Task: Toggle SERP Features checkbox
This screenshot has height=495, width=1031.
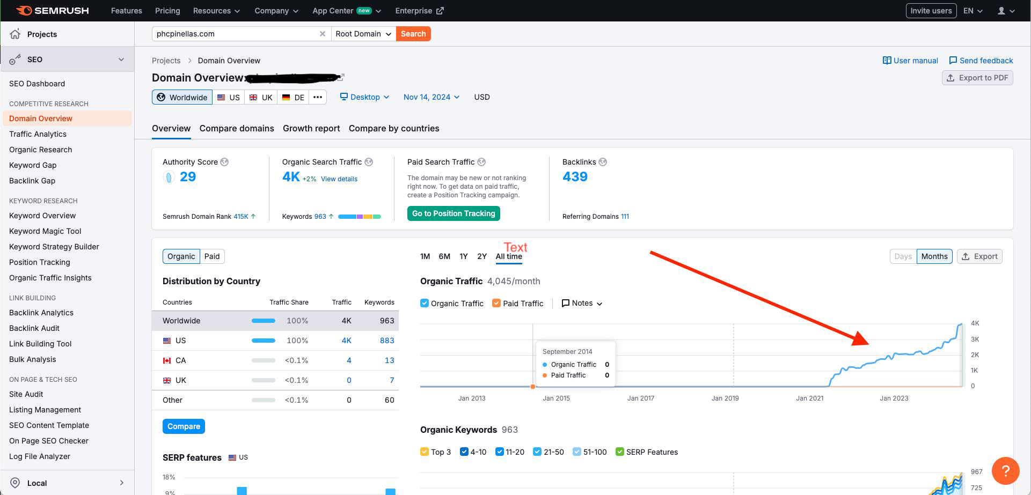Action: pos(620,452)
